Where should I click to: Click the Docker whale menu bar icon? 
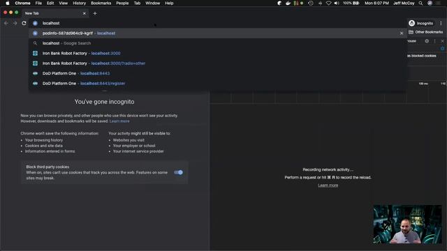point(288,3)
